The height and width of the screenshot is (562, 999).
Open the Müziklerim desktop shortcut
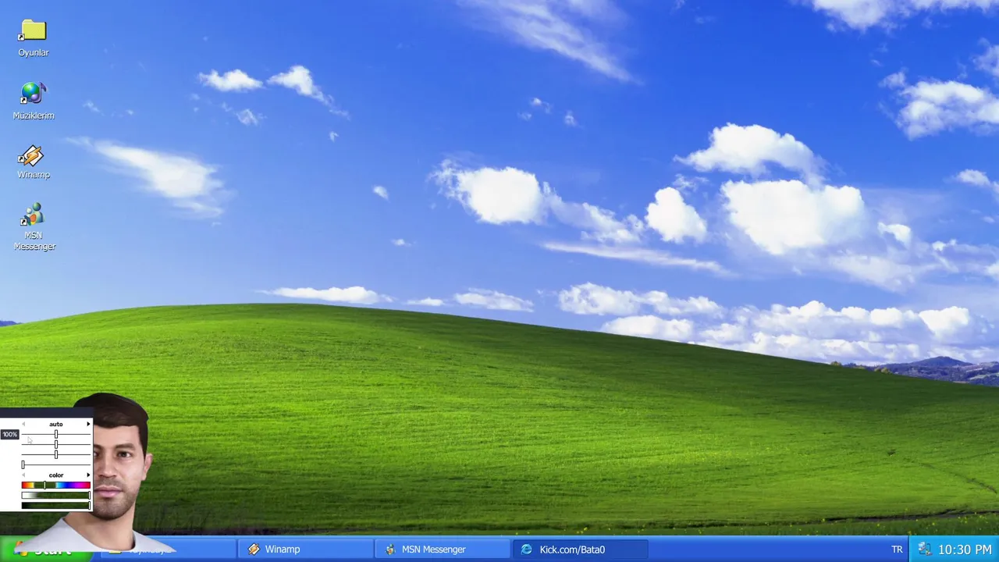[34, 101]
